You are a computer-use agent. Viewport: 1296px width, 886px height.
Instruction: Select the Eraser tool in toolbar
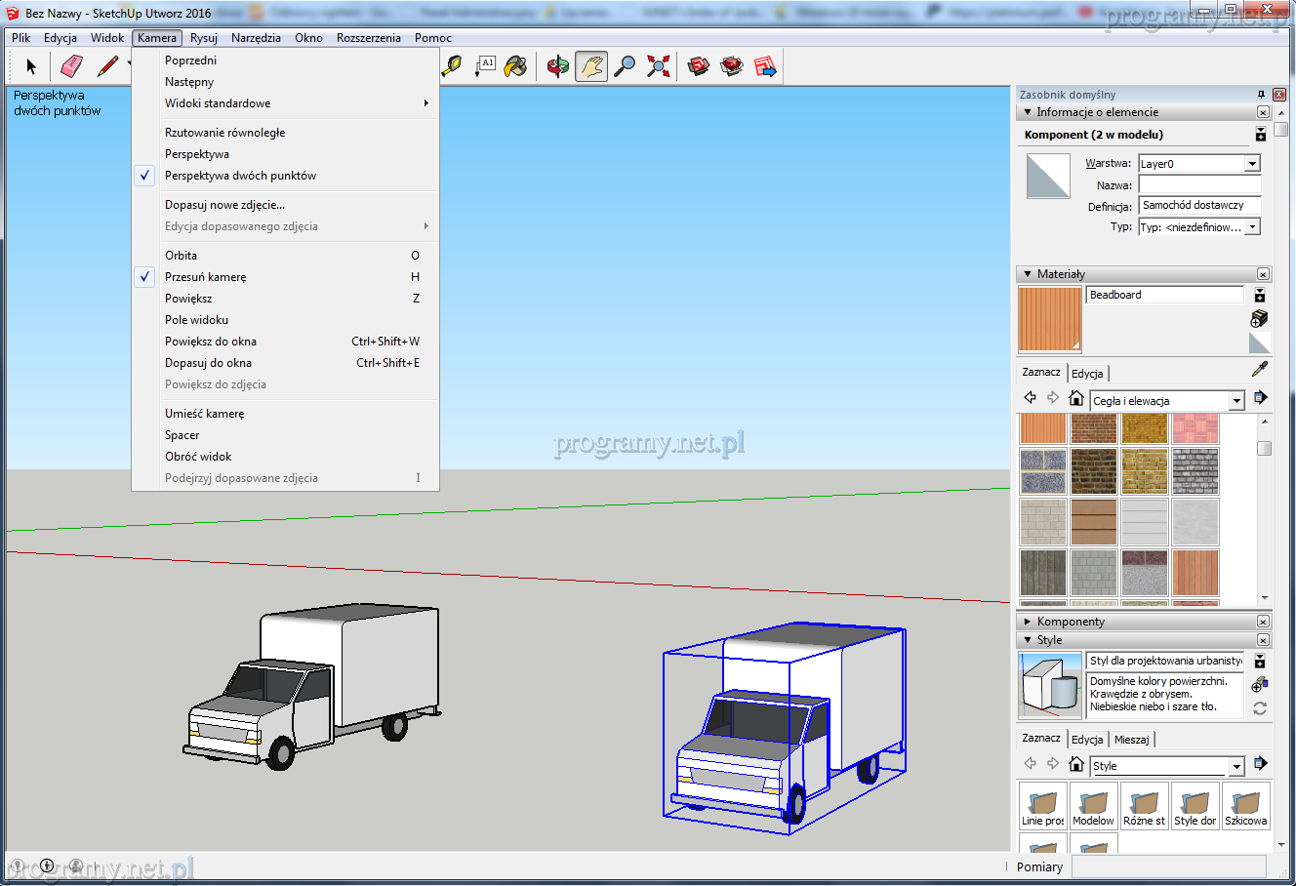pyautogui.click(x=71, y=66)
